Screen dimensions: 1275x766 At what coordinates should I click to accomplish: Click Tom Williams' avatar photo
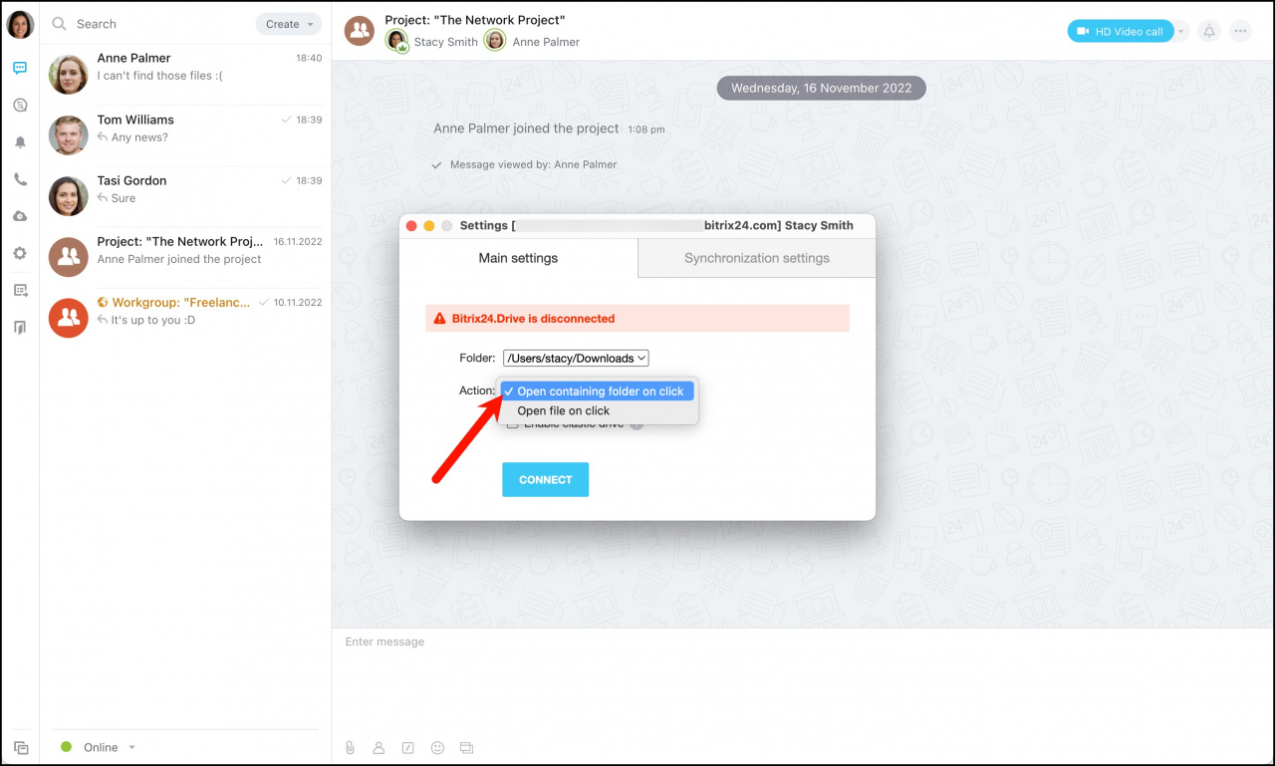(69, 135)
